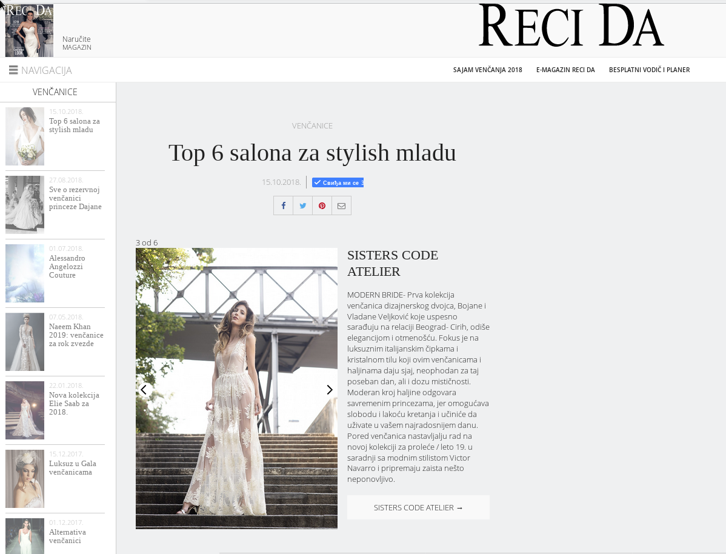Open BESPLATNI VODIČ I PLANER menu item
Image resolution: width=726 pixels, height=554 pixels.
(649, 70)
